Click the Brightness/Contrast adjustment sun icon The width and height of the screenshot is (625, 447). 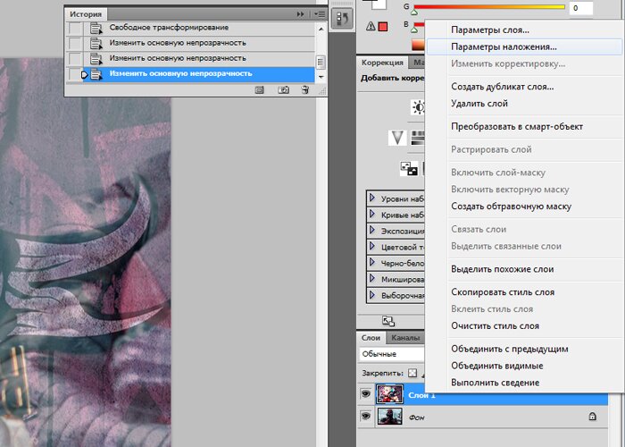pos(418,107)
